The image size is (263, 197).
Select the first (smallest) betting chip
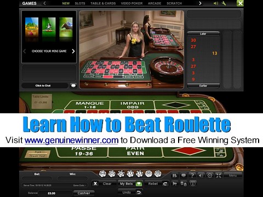pyautogui.click(x=102, y=173)
